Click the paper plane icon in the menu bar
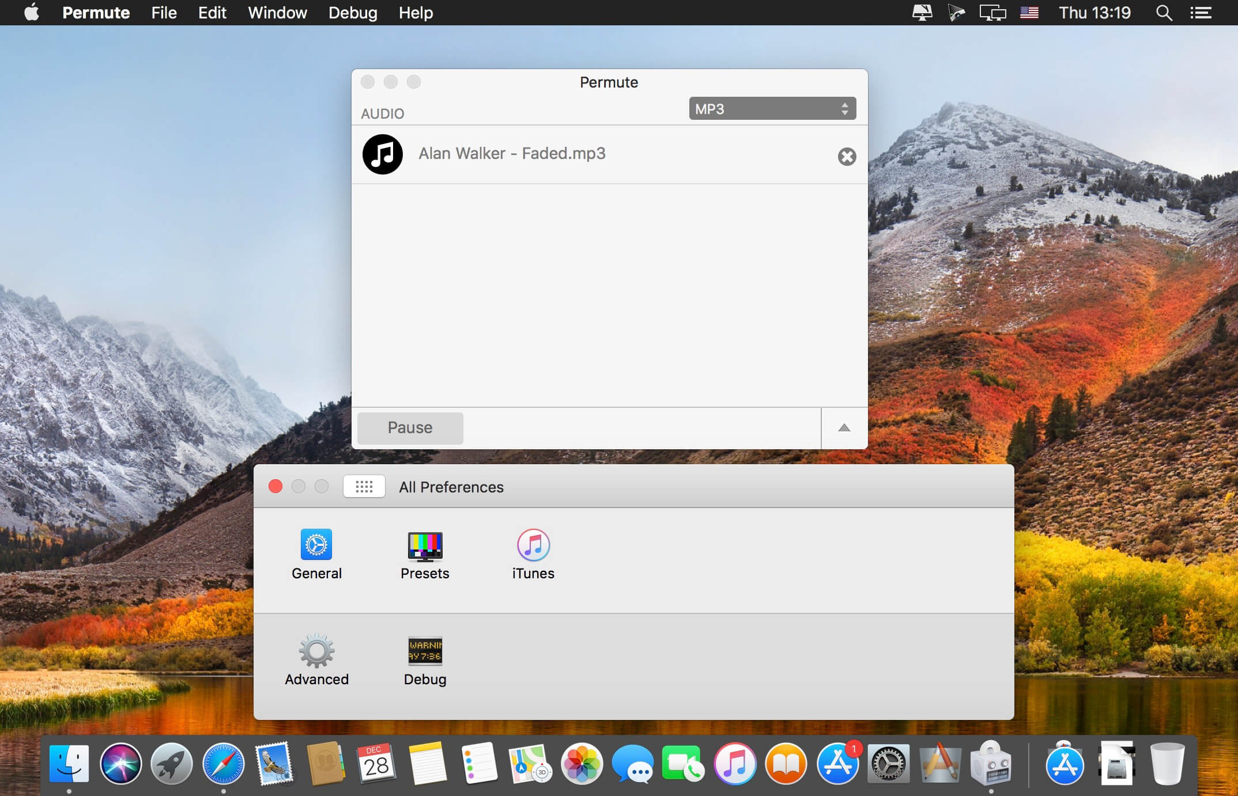 956,13
